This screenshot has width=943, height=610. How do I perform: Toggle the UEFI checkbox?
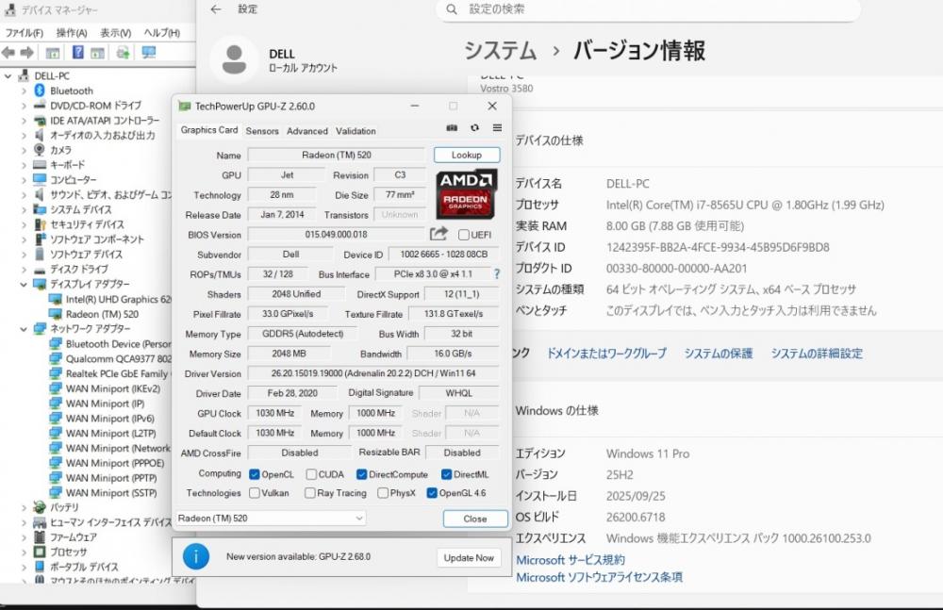click(x=464, y=235)
